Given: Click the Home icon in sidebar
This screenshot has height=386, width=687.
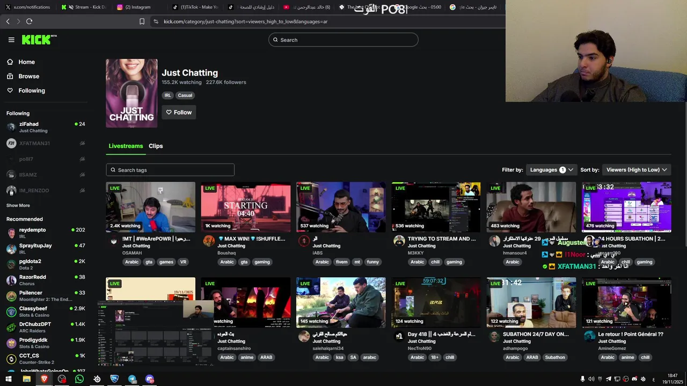Looking at the screenshot, I should 10,62.
